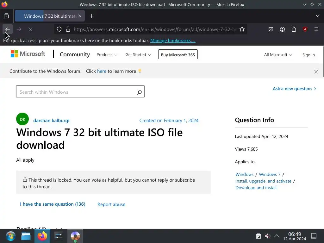Bookmark this page with the star icon
The height and width of the screenshot is (243, 324).
(242, 29)
